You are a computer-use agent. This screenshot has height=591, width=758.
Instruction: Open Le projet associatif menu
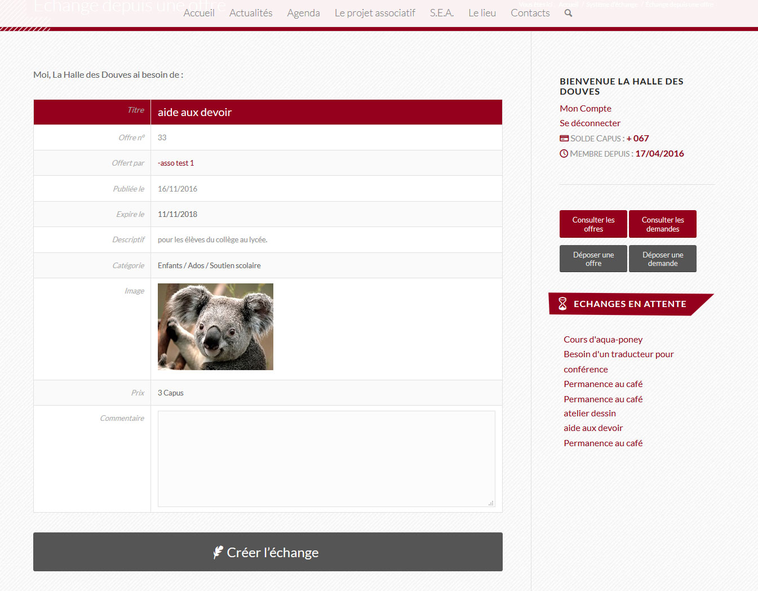click(375, 13)
